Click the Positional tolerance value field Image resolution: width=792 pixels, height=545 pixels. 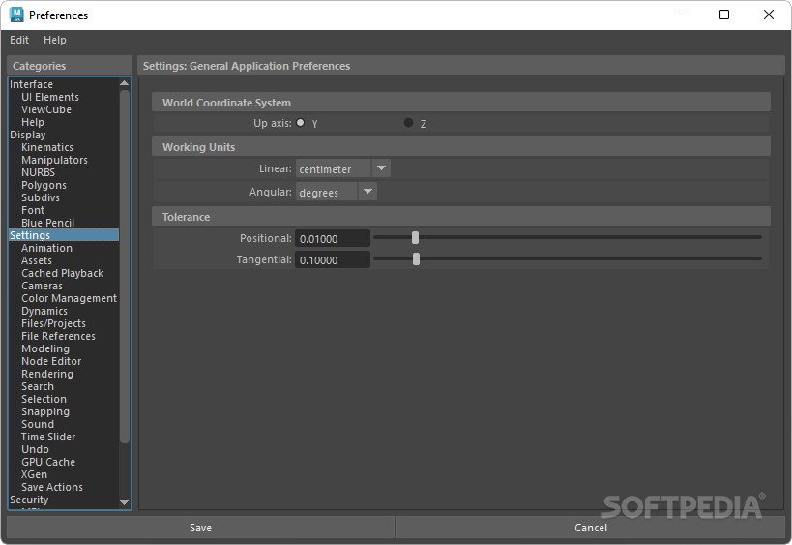coord(333,239)
